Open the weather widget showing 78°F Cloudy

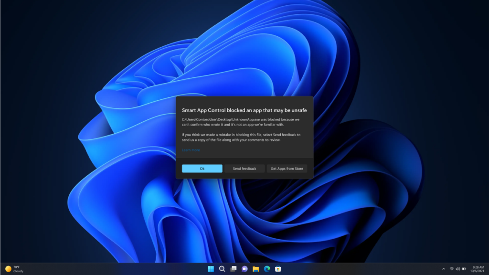(x=13, y=269)
